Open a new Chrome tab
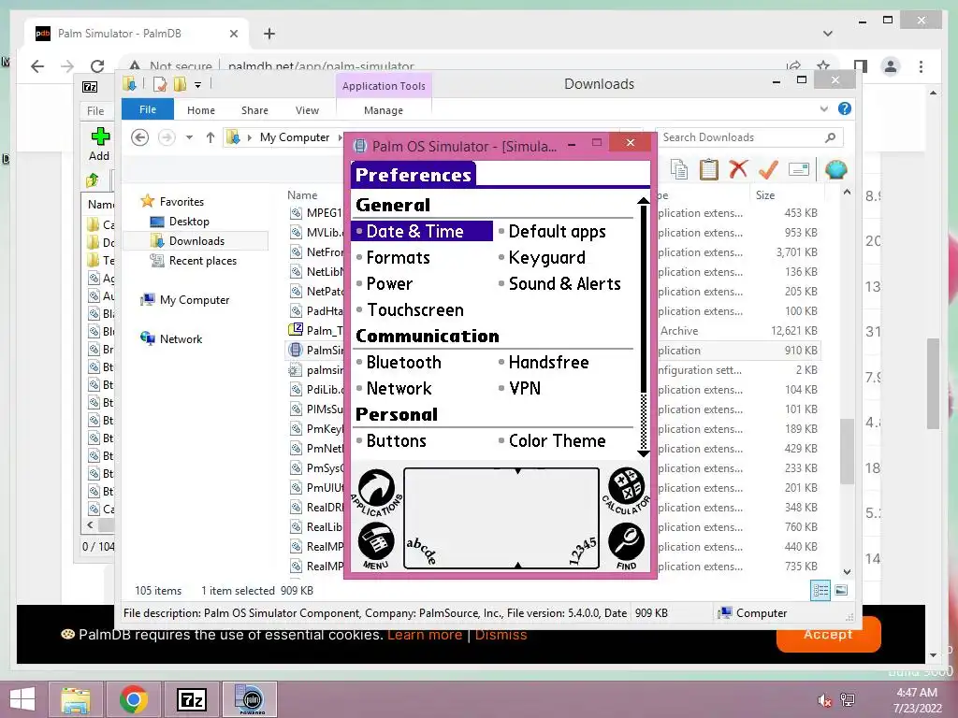This screenshot has height=718, width=958. point(269,34)
